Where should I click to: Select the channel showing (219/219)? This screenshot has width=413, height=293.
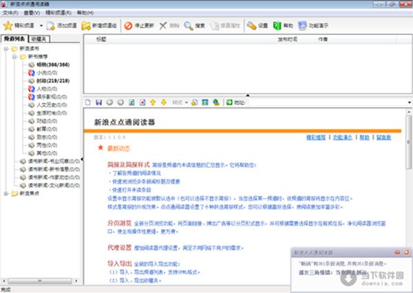click(x=53, y=81)
